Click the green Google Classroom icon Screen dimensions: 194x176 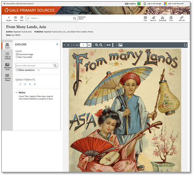click(139, 4)
